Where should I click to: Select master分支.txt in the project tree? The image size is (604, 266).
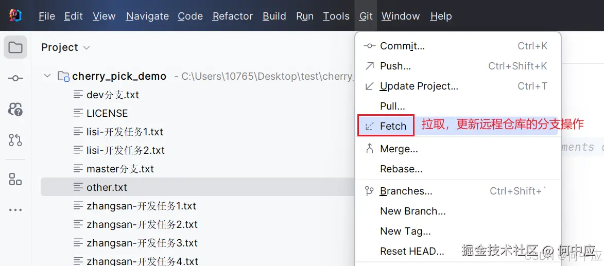click(120, 169)
